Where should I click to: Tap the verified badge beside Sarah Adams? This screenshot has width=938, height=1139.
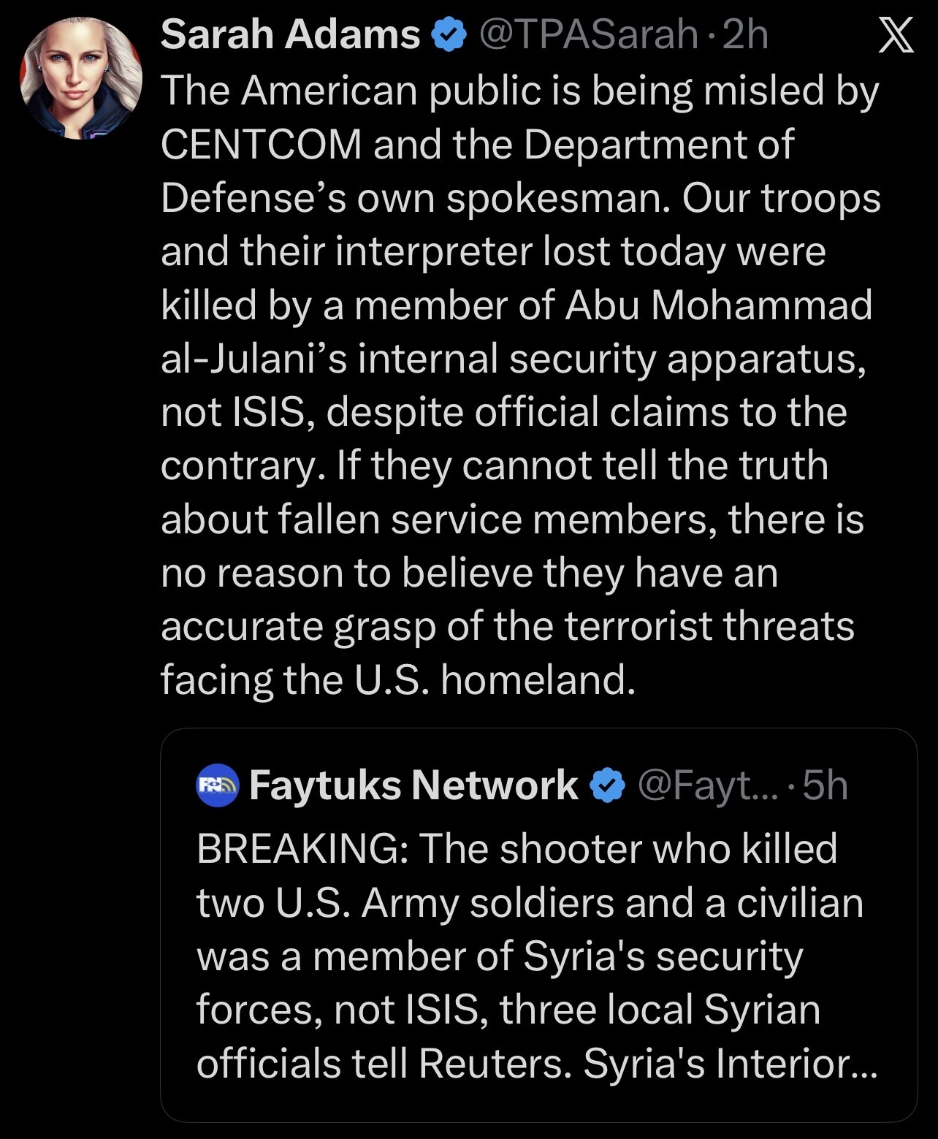pyautogui.click(x=451, y=34)
